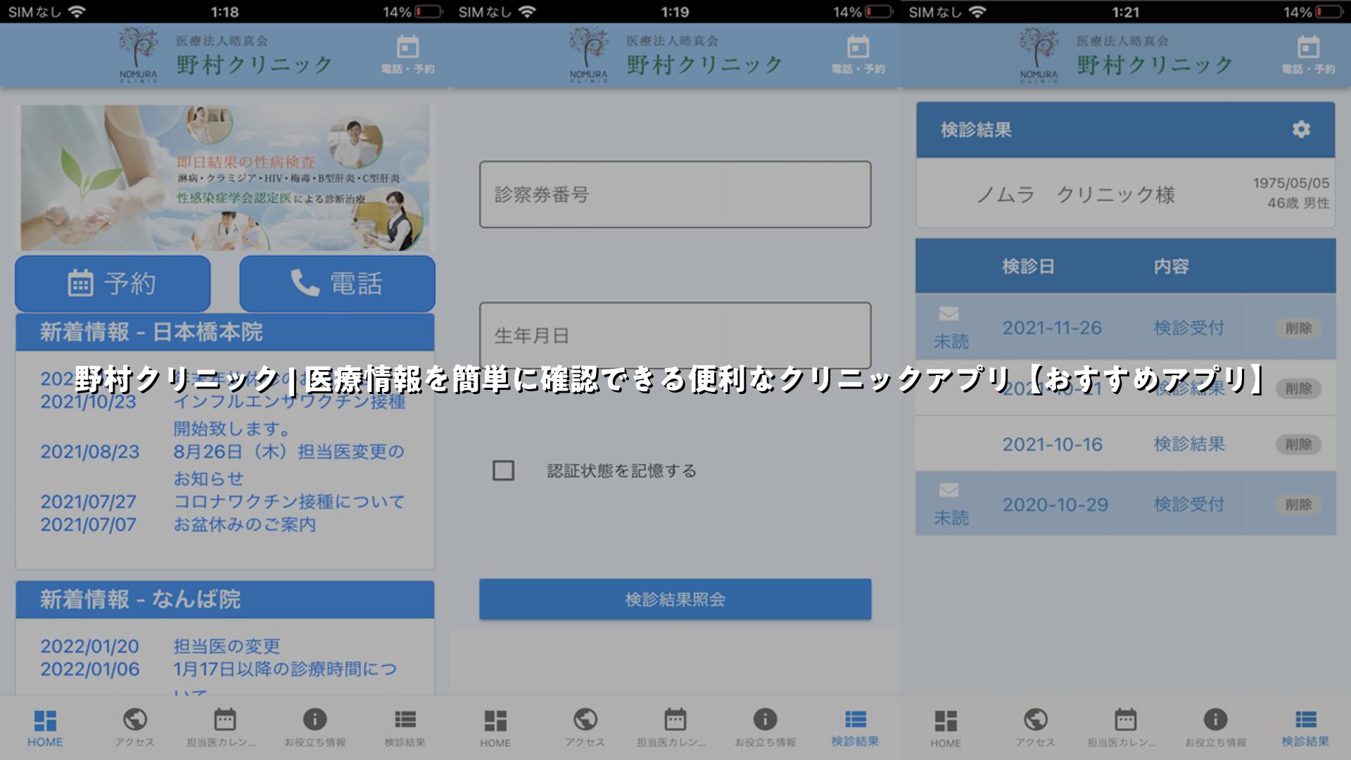Select HOME tab in right phone
Image resolution: width=1351 pixels, height=760 pixels.
tap(946, 728)
